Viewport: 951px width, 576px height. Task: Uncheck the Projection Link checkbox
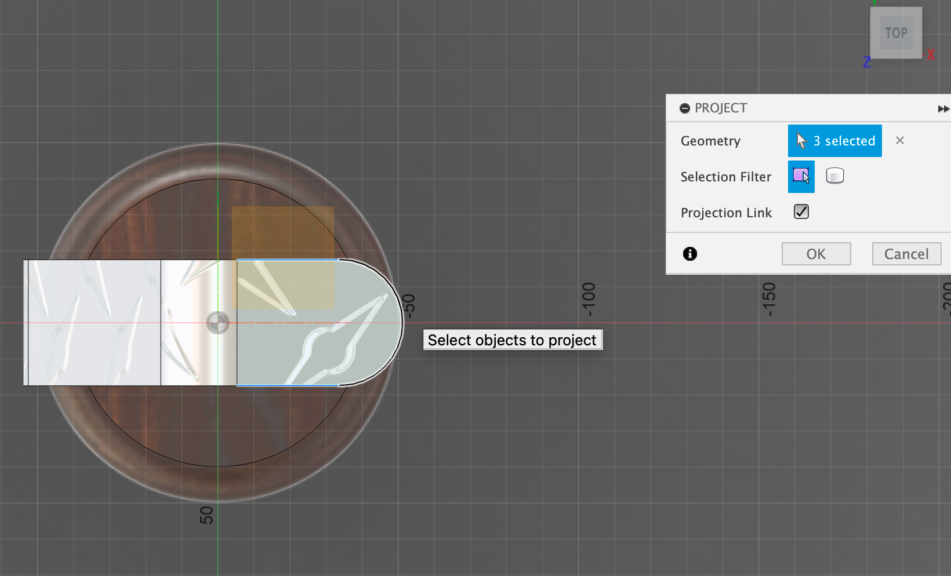click(801, 212)
